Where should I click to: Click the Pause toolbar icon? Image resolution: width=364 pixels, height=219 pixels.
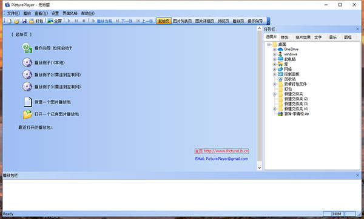(x=76, y=21)
